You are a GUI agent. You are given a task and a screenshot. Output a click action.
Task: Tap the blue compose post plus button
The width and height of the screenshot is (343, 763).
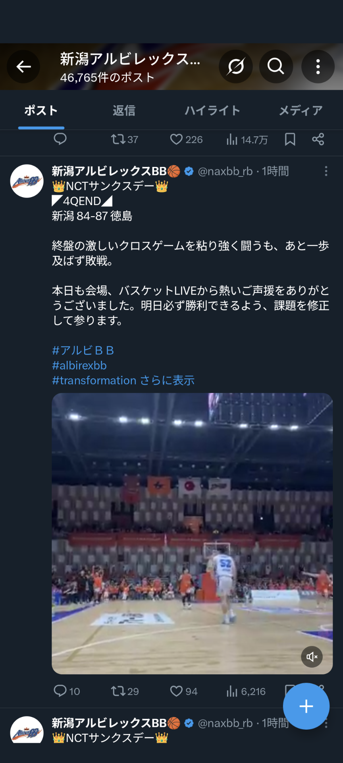click(306, 706)
